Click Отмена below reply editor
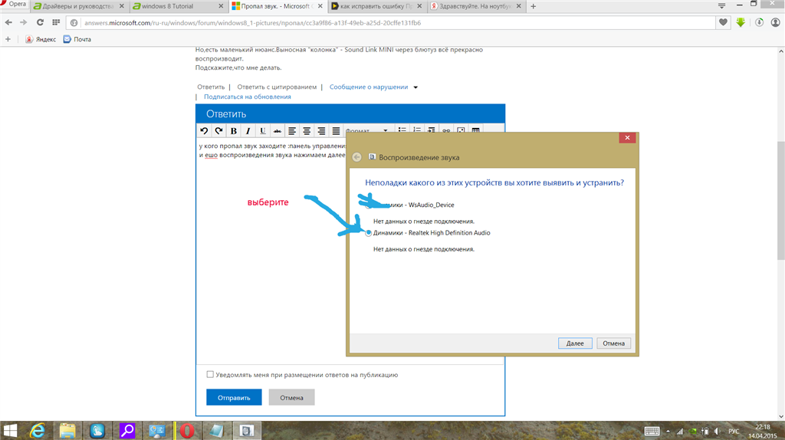Viewport: 785px width, 440px height. [x=291, y=397]
